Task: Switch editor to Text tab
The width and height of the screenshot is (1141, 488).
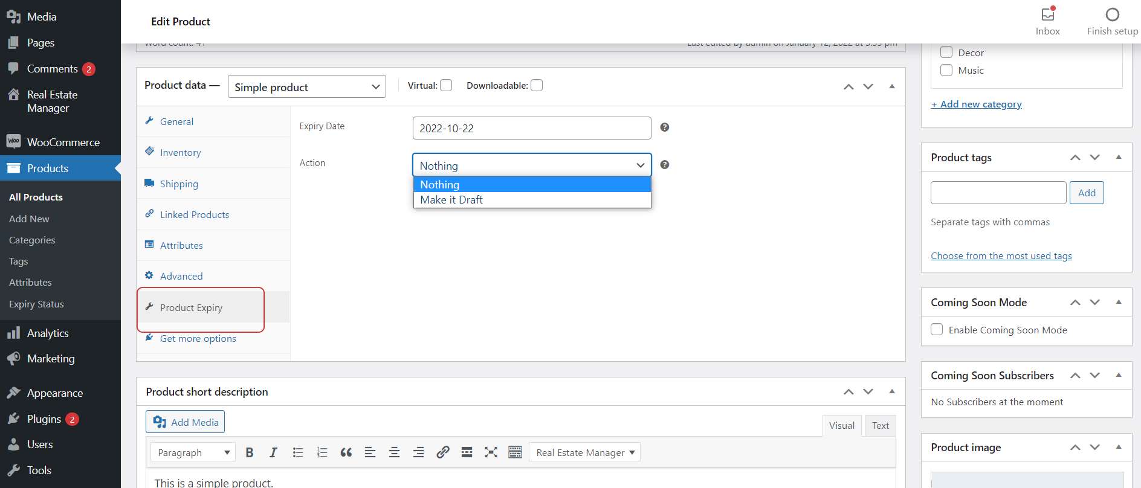Action: (880, 425)
